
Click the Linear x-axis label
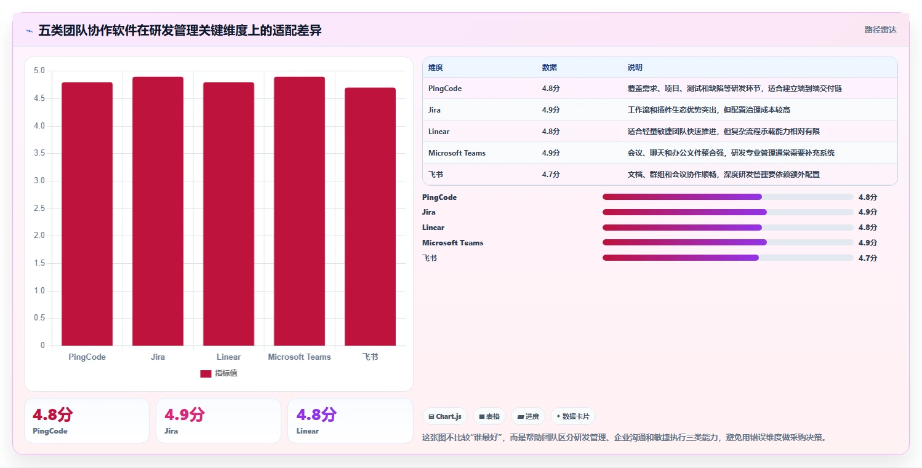pos(228,357)
